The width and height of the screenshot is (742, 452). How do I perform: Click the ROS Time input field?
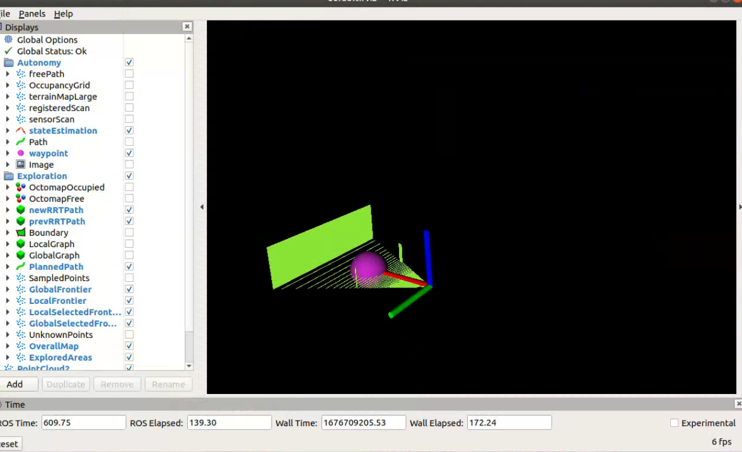(83, 423)
